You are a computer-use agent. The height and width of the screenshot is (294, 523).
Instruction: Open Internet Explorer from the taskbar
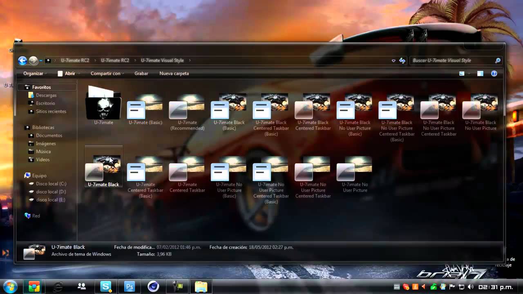coord(58,287)
